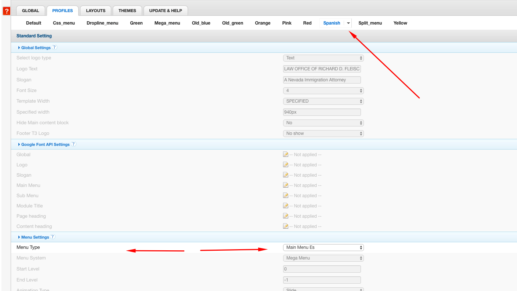Select the Spanish profile
The height and width of the screenshot is (291, 517).
click(x=332, y=23)
